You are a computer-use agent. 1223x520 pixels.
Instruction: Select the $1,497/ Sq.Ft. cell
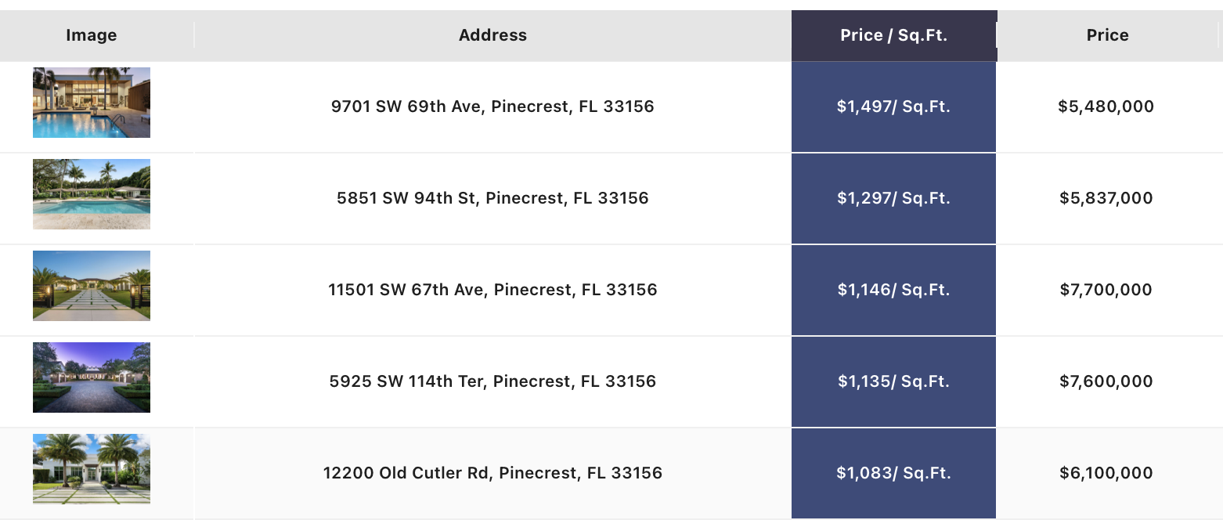coord(894,107)
